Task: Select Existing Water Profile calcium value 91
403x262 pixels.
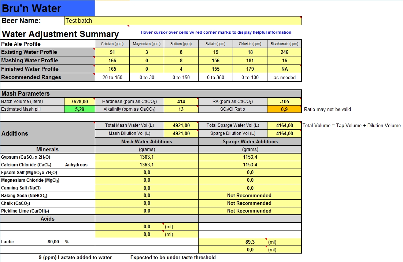Action: point(112,52)
